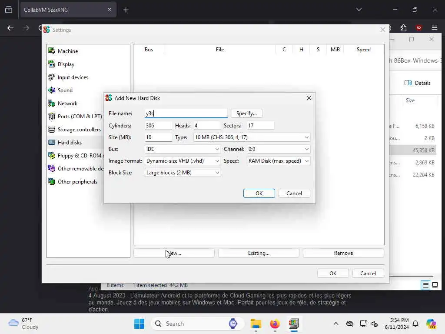Open the Block Size dropdown
445x334 pixels.
click(x=183, y=173)
